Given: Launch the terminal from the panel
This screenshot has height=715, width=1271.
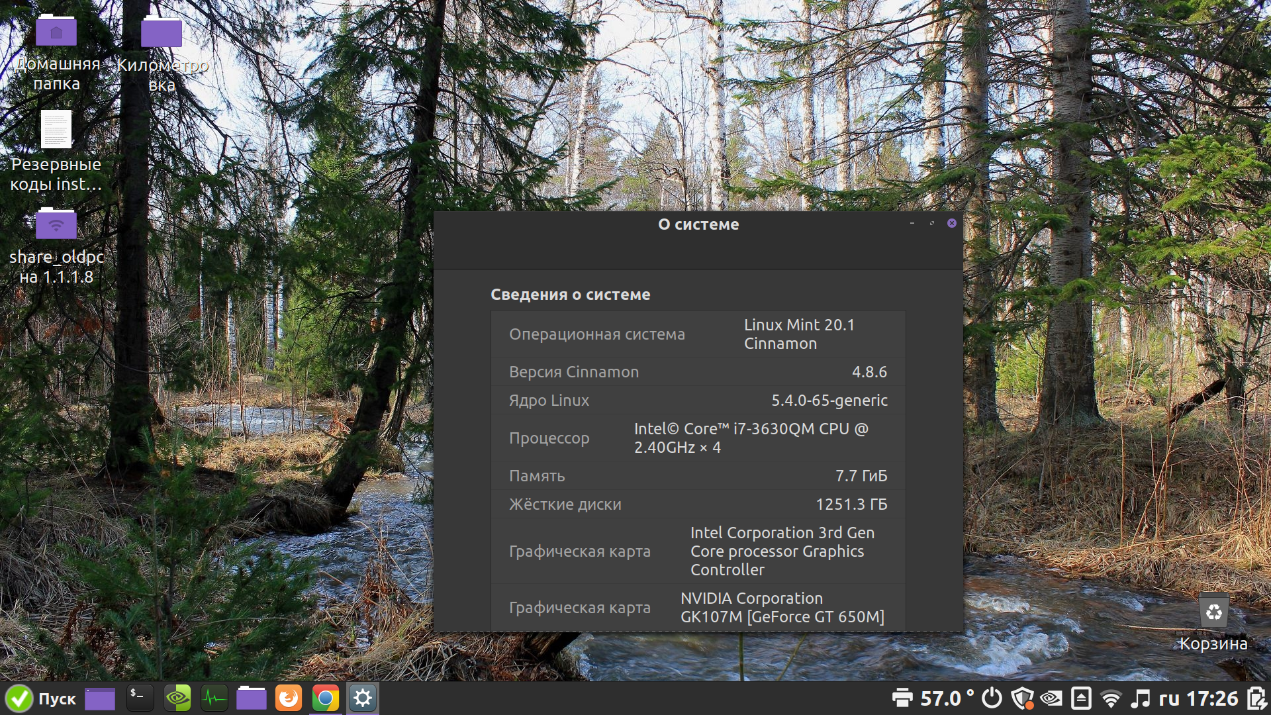Looking at the screenshot, I should pyautogui.click(x=140, y=698).
